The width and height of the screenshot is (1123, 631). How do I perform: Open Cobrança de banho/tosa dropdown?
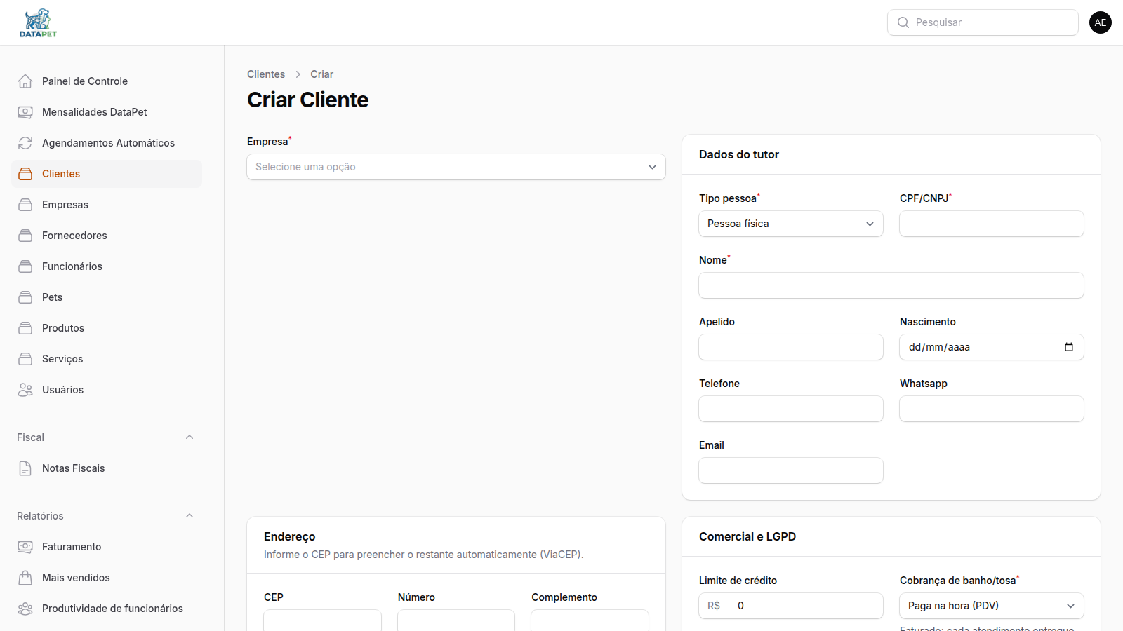(992, 606)
